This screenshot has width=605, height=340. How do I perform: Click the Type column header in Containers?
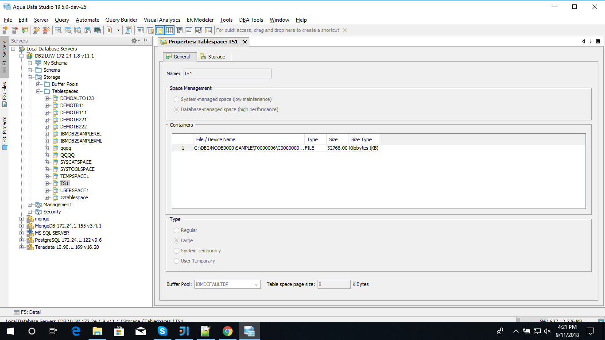click(x=316, y=139)
